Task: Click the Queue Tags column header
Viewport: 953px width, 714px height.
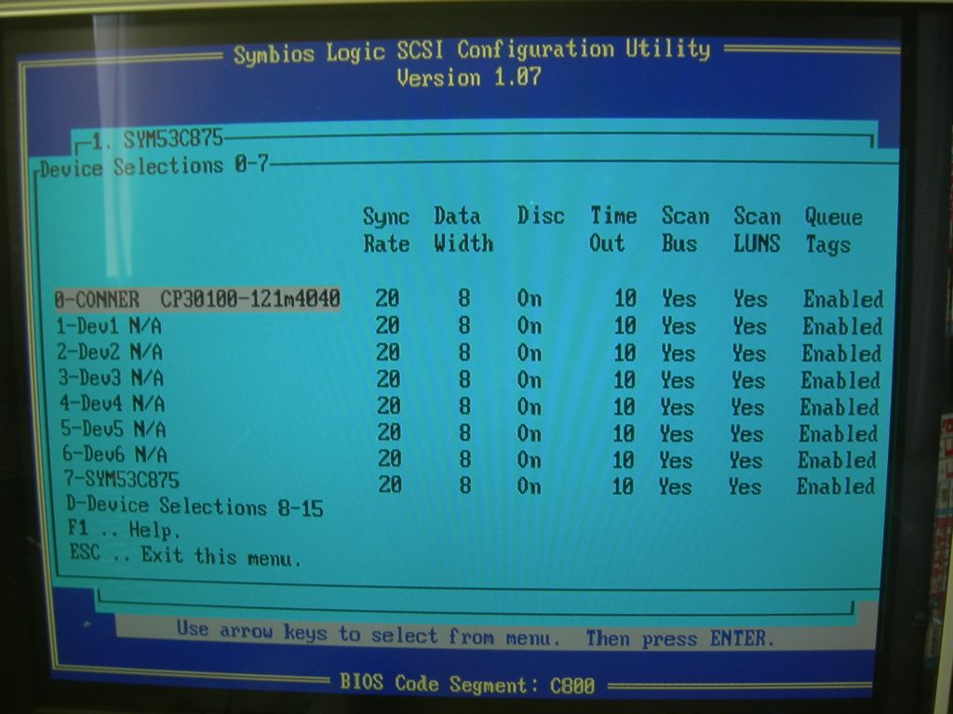Action: 834,231
